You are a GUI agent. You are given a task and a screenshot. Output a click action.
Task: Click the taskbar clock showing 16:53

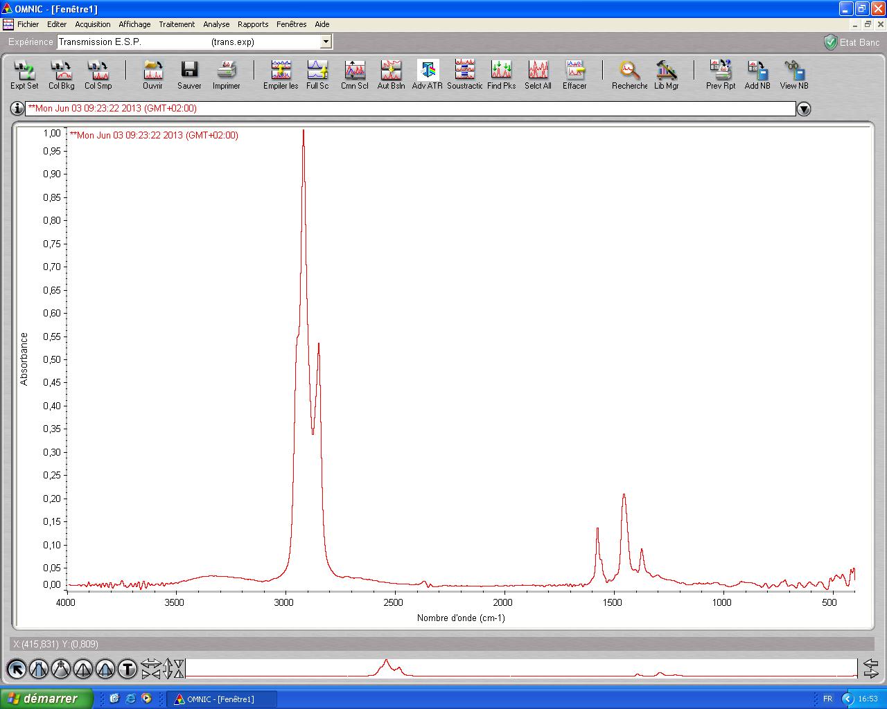pyautogui.click(x=868, y=699)
